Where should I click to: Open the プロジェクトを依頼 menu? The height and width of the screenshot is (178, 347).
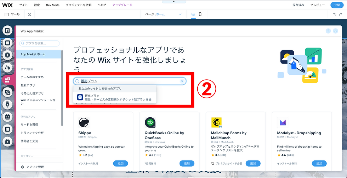[x=79, y=5]
